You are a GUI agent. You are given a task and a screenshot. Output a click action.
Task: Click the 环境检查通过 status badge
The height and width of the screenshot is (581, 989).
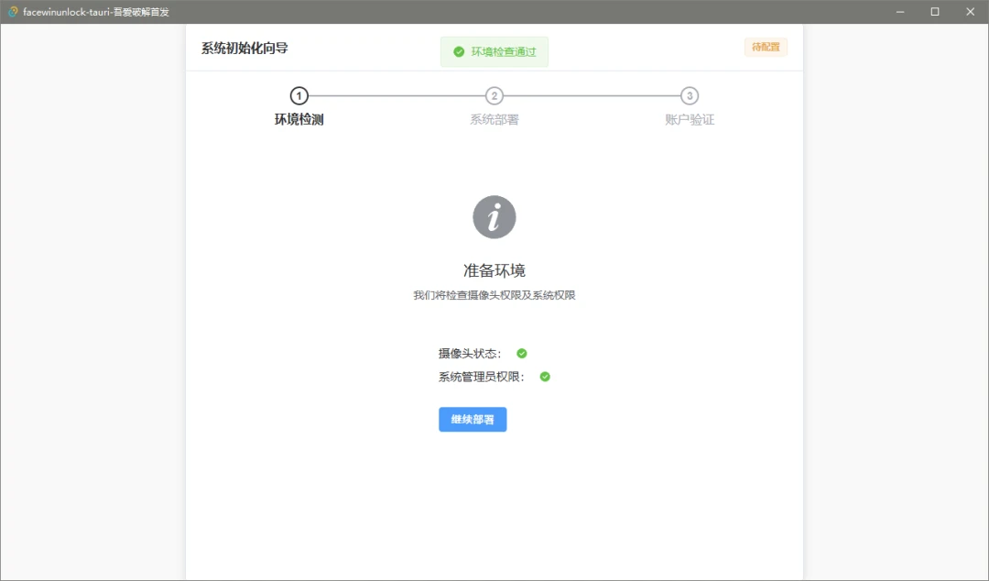(x=494, y=51)
